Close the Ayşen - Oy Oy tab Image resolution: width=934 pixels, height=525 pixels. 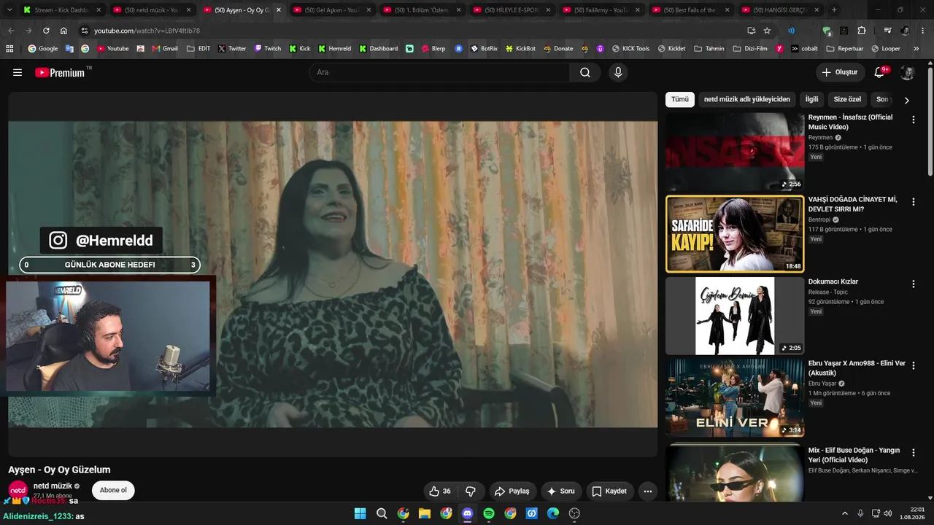278,10
